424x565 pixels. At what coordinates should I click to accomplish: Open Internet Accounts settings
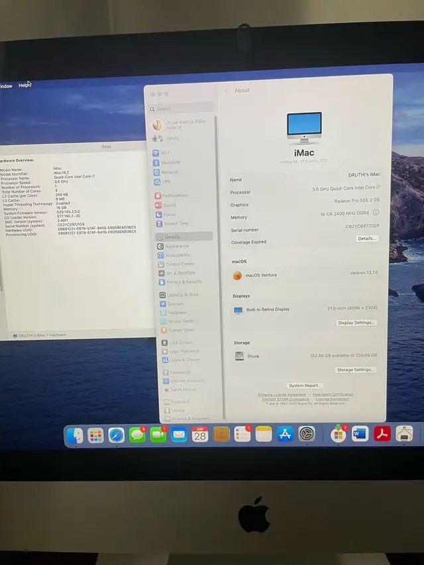point(184,381)
